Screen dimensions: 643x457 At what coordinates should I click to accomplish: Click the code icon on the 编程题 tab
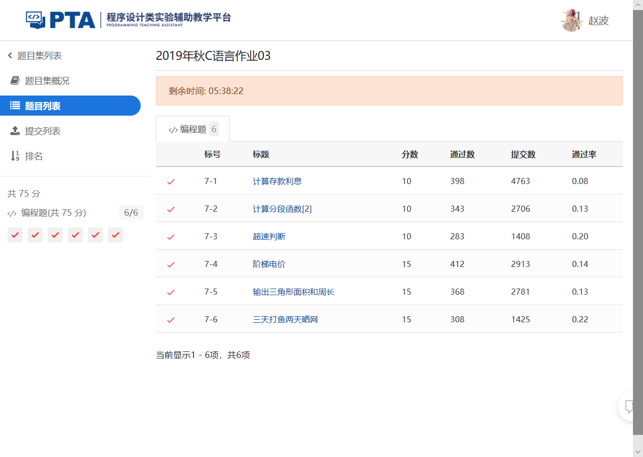click(173, 130)
